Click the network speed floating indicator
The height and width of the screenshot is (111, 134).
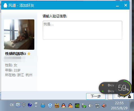tap(108, 88)
